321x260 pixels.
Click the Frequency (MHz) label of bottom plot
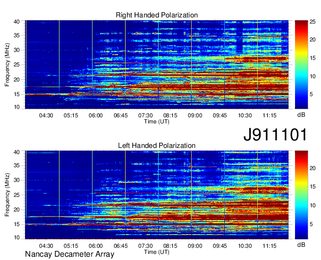7,195
